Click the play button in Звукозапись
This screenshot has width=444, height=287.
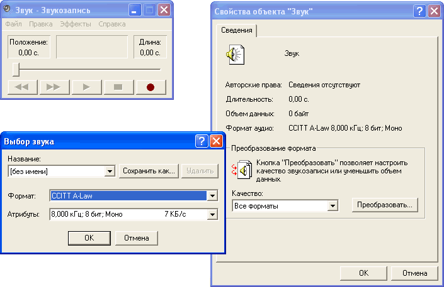pos(87,87)
